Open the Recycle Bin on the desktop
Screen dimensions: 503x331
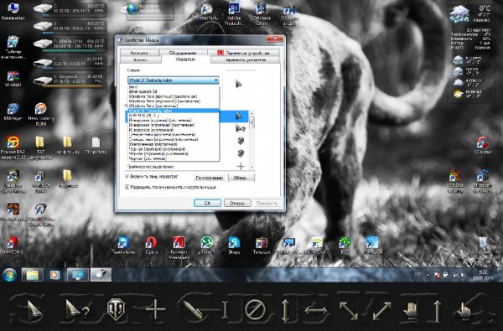[x=483, y=246]
